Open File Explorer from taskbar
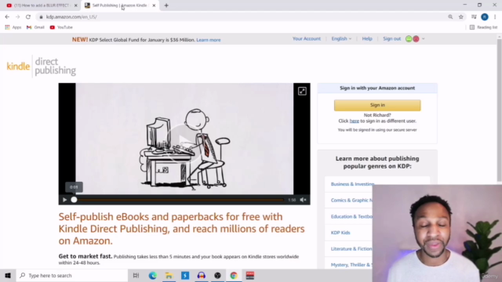The height and width of the screenshot is (282, 502). point(169,275)
